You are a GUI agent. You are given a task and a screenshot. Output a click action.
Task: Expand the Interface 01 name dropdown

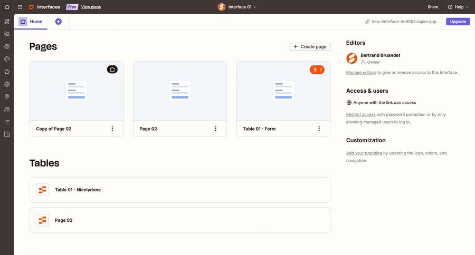[242, 7]
